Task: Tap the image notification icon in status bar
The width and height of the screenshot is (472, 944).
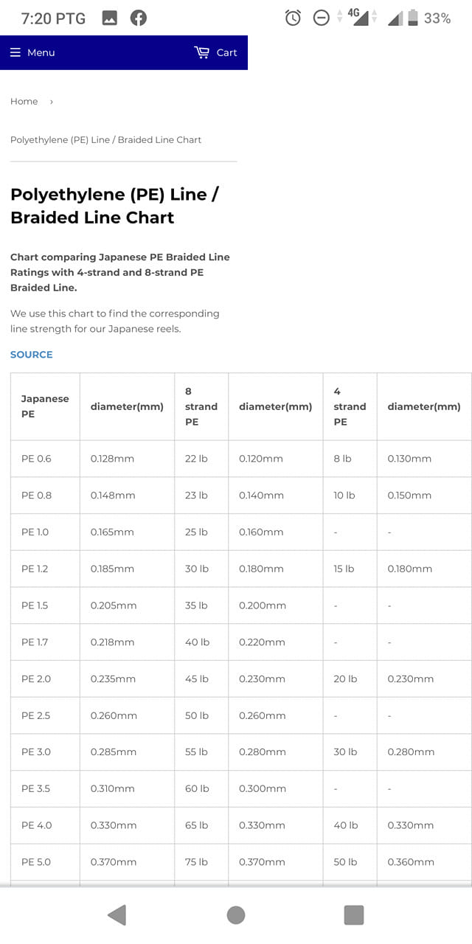Action: pyautogui.click(x=109, y=18)
